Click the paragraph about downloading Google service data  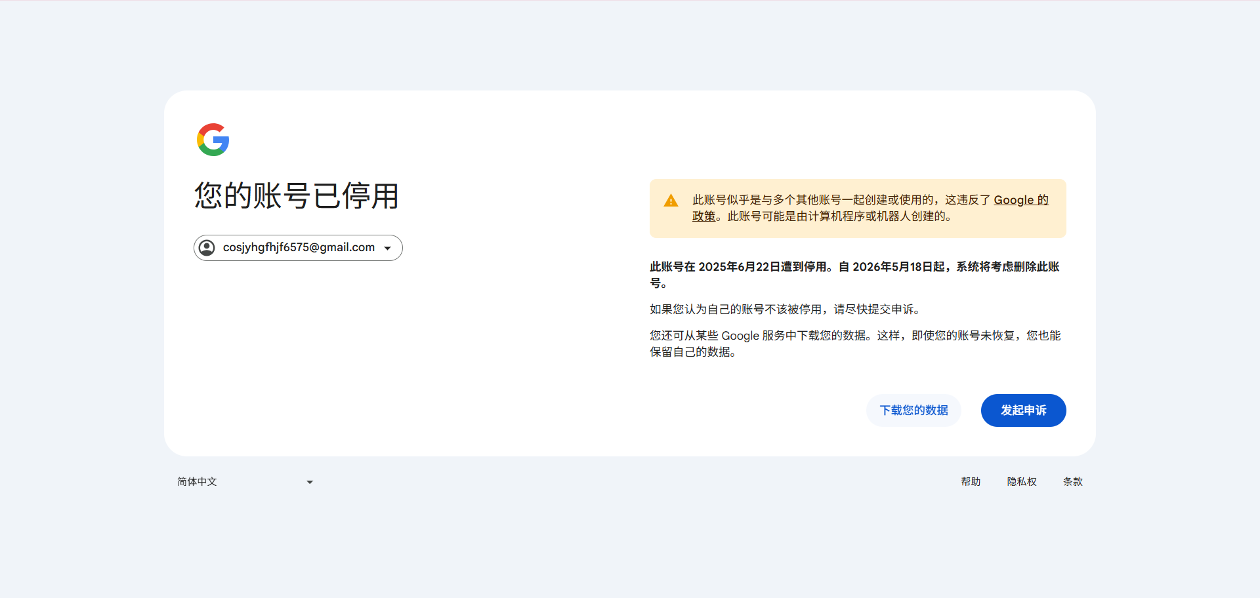[x=854, y=344]
